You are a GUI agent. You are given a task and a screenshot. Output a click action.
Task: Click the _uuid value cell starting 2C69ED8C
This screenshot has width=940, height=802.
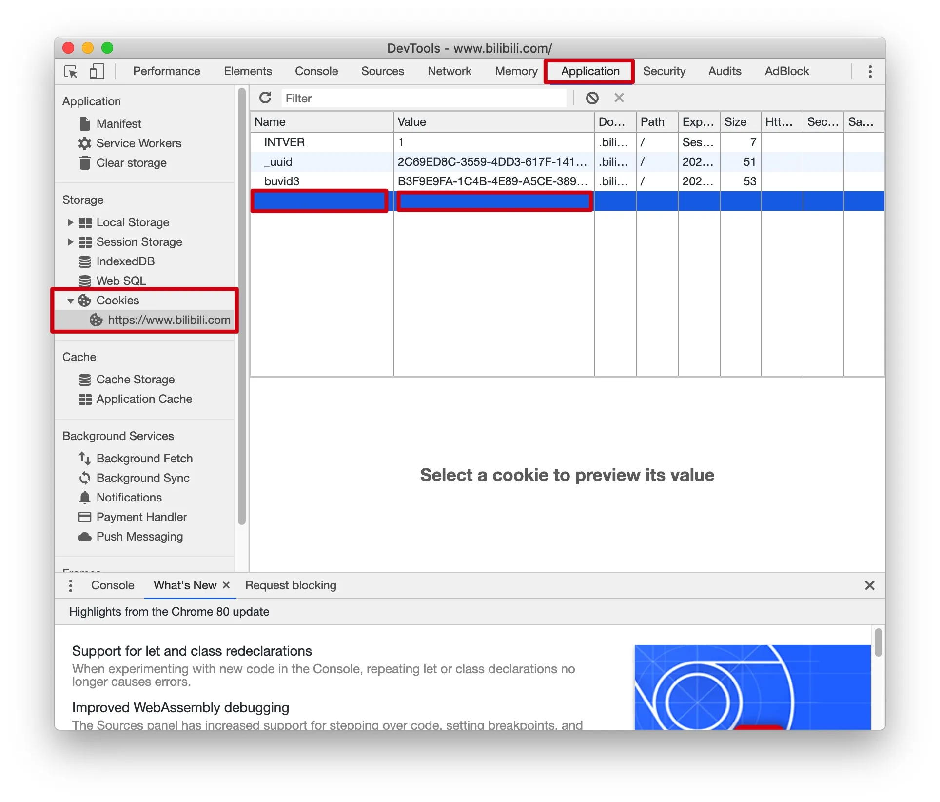493,162
